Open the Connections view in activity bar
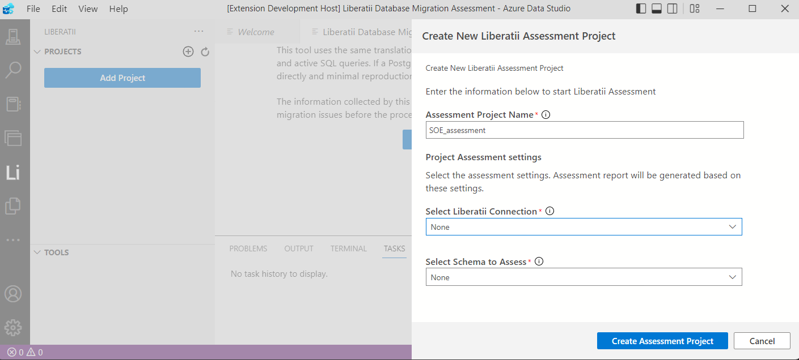Image resolution: width=799 pixels, height=360 pixels. click(13, 37)
